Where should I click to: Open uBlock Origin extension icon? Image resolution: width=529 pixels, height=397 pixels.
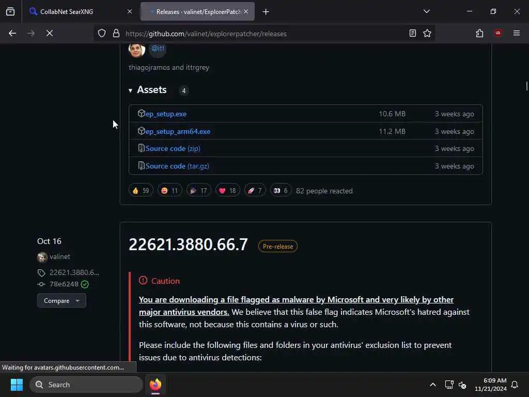[x=498, y=33]
